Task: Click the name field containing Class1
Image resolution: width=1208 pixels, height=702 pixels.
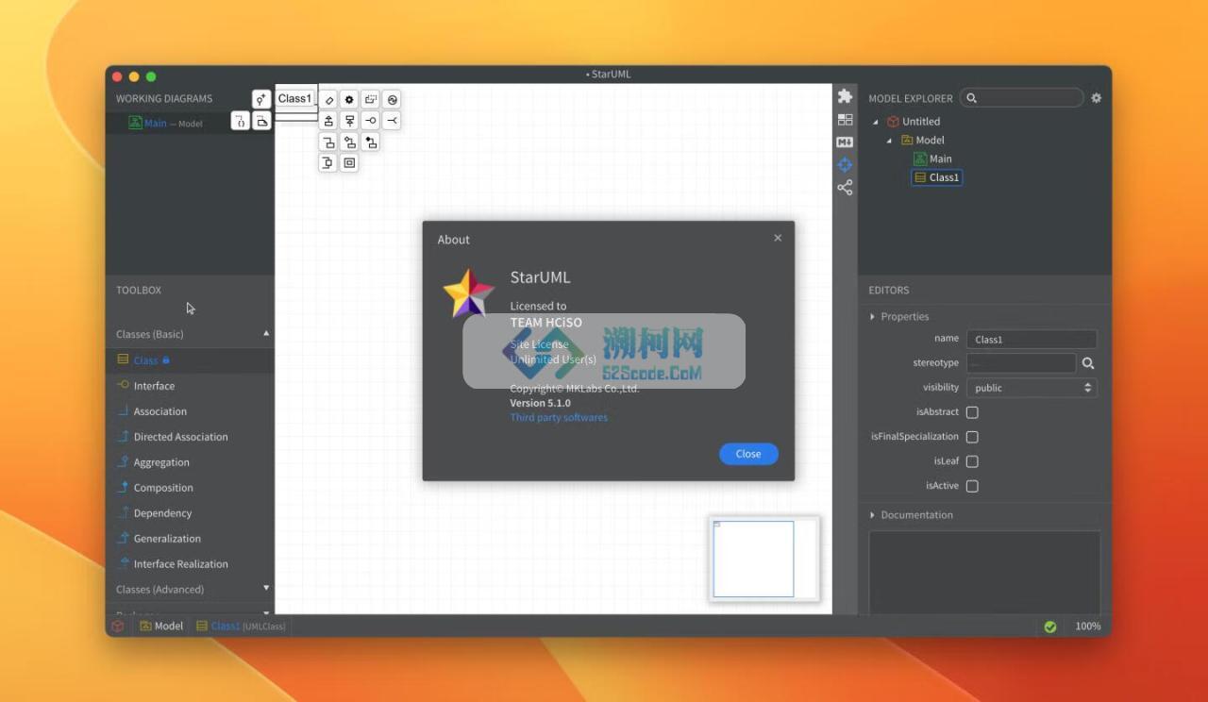Action: coord(1032,340)
